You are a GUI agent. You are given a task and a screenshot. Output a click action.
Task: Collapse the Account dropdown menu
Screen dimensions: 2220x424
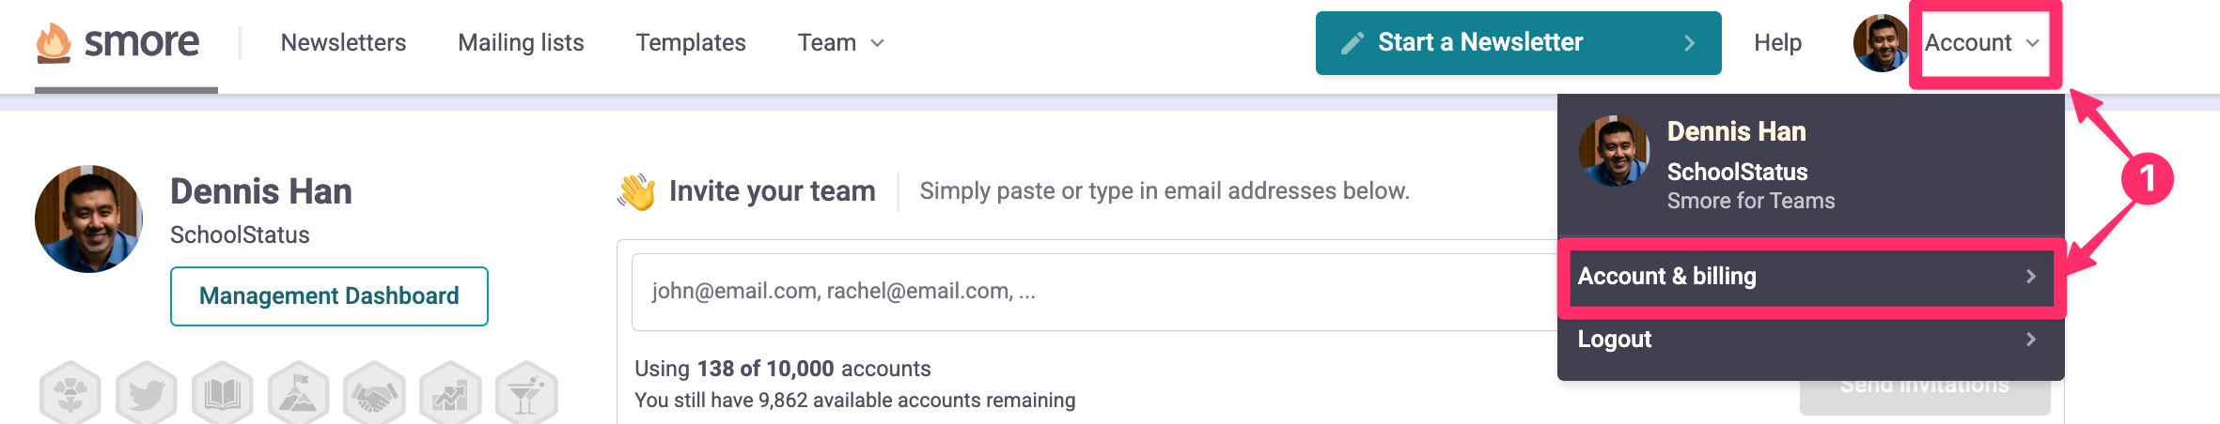(1982, 43)
